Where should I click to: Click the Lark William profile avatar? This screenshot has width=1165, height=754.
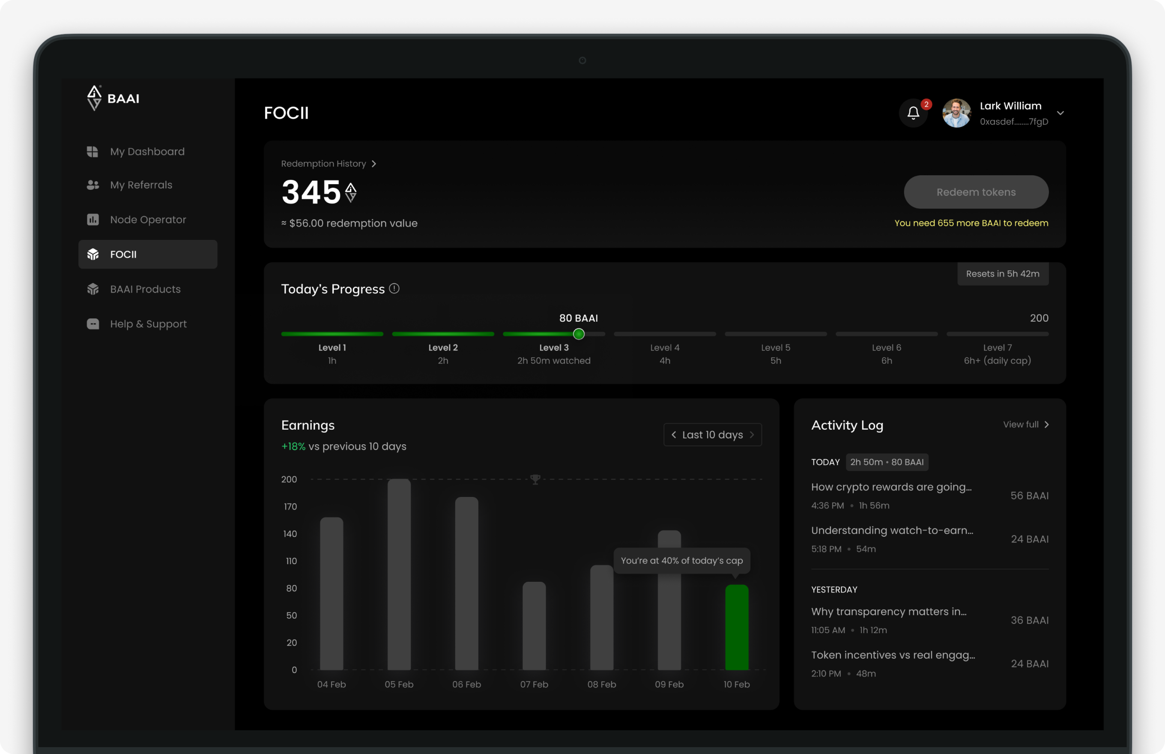click(x=956, y=113)
